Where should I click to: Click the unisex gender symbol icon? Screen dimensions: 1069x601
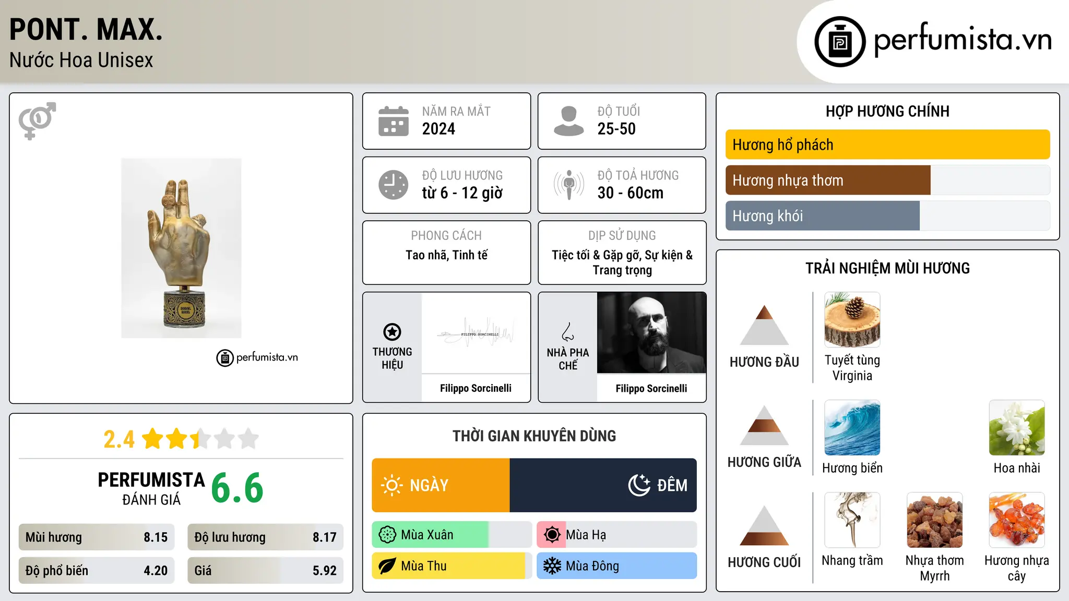[x=37, y=121]
